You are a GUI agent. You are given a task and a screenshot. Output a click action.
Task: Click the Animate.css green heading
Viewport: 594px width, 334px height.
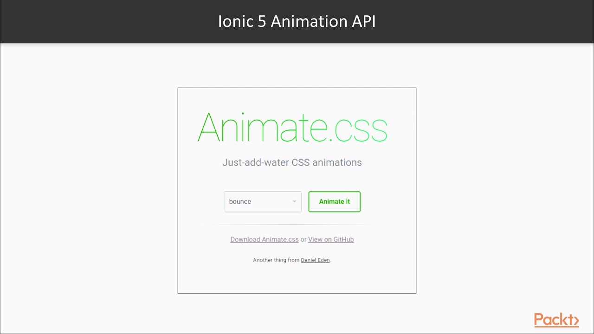tap(292, 127)
